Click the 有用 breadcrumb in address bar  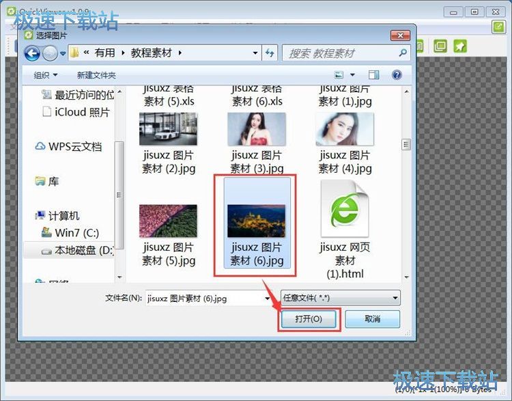104,53
